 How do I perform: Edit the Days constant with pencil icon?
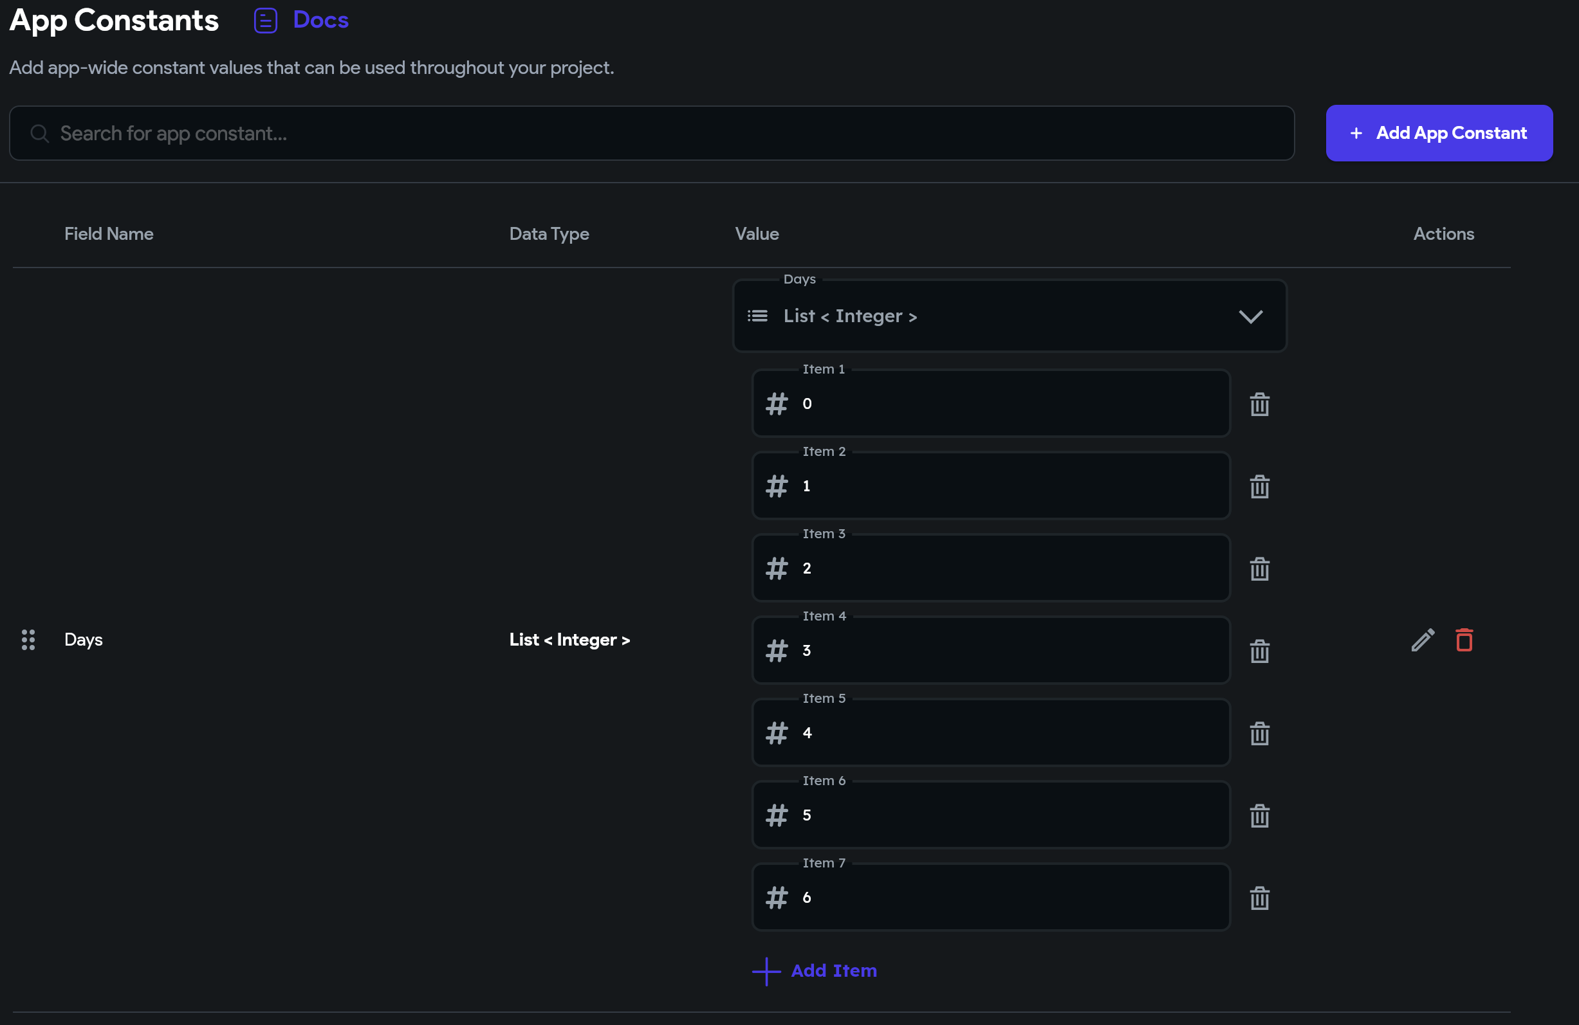point(1423,640)
